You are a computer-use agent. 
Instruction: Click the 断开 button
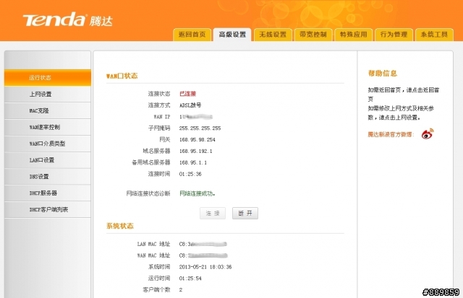pos(245,213)
